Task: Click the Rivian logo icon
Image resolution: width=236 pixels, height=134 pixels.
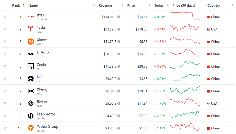Action: pos(31,104)
